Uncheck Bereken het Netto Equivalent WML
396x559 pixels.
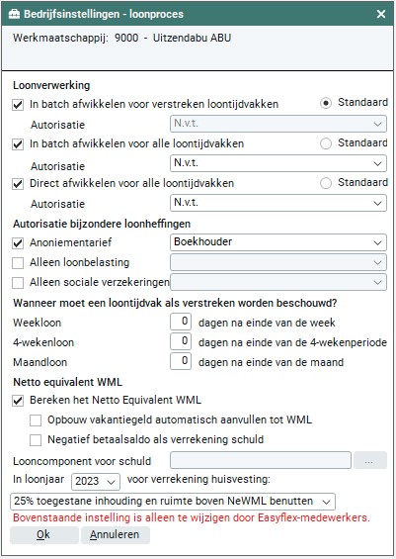click(x=18, y=401)
